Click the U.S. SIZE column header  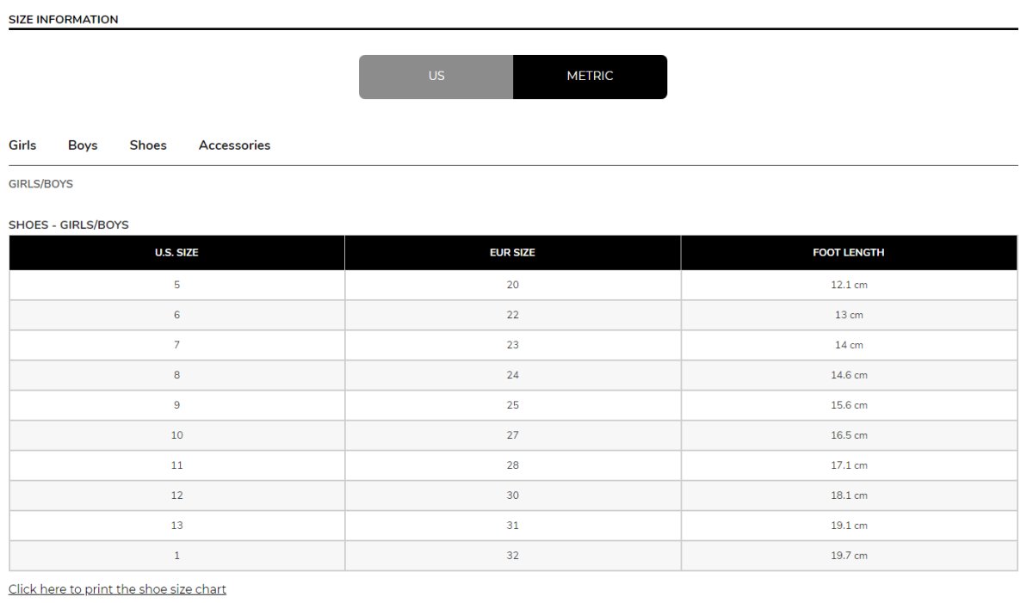tap(176, 253)
